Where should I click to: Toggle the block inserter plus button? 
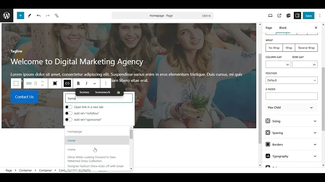point(20,15)
